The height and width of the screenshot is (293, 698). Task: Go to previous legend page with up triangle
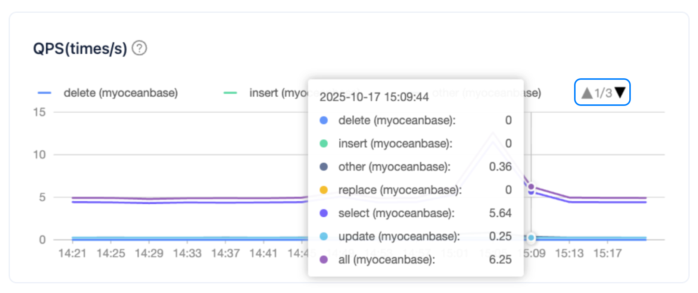(587, 92)
